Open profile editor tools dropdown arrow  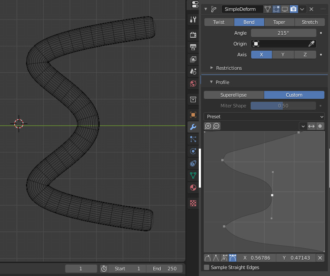[303, 126]
